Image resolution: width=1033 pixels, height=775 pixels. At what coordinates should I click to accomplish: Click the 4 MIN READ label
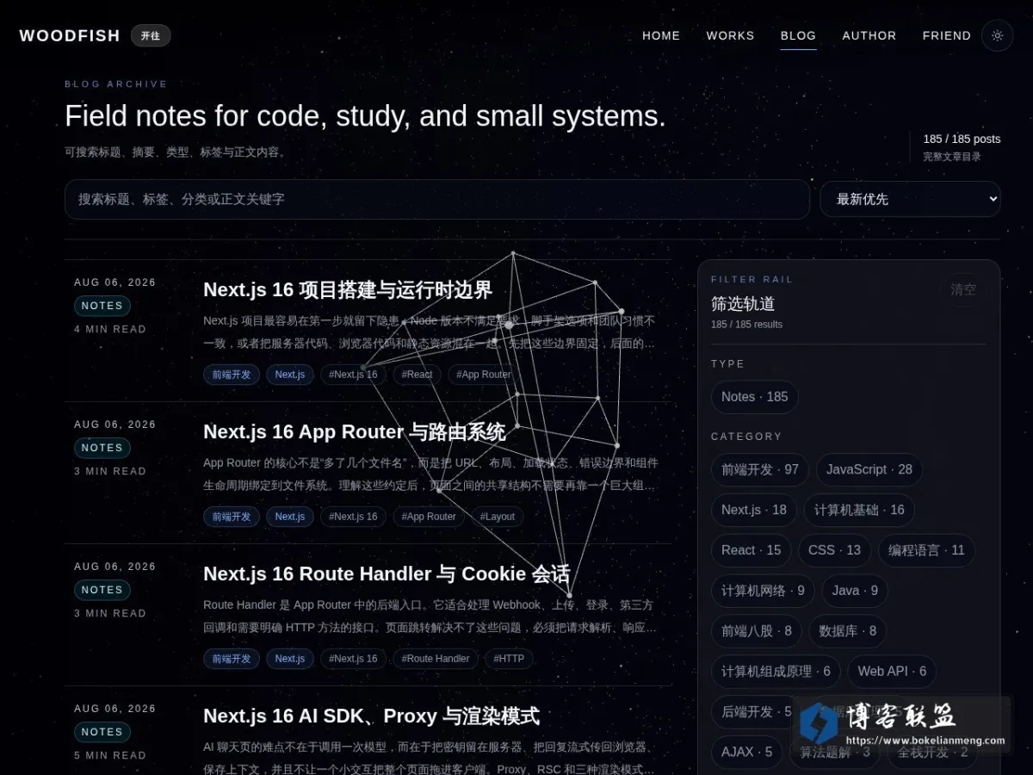(x=110, y=329)
